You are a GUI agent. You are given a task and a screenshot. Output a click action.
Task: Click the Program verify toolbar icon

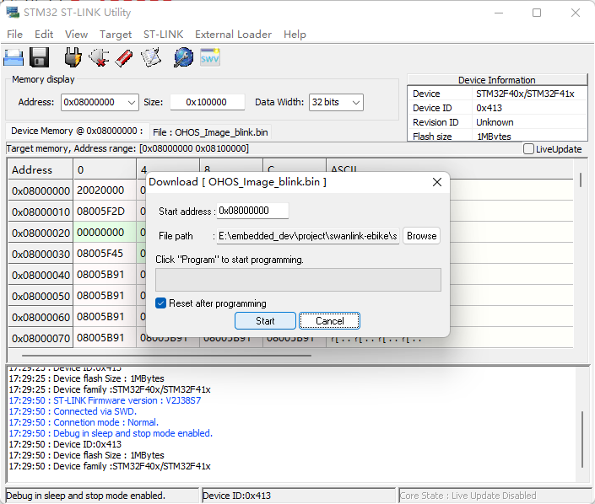tap(151, 57)
